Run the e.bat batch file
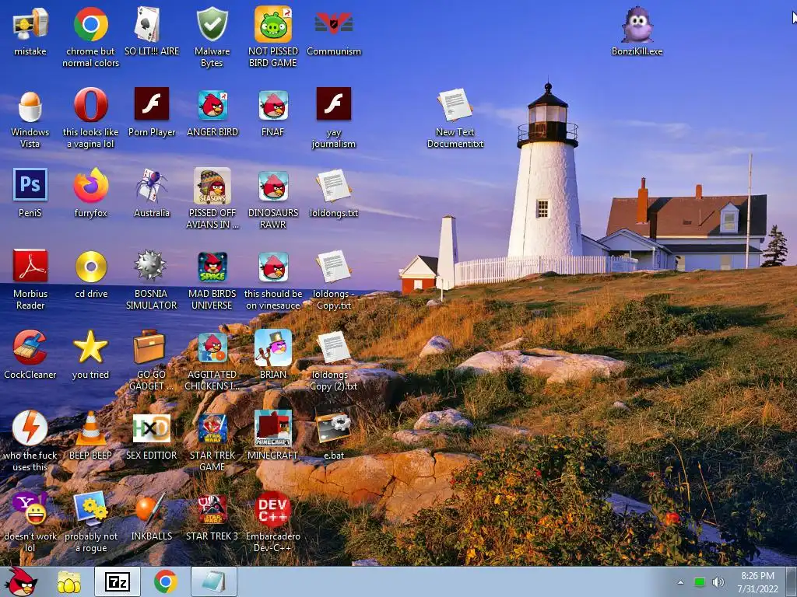Viewport: 797px width, 597px height. click(333, 428)
